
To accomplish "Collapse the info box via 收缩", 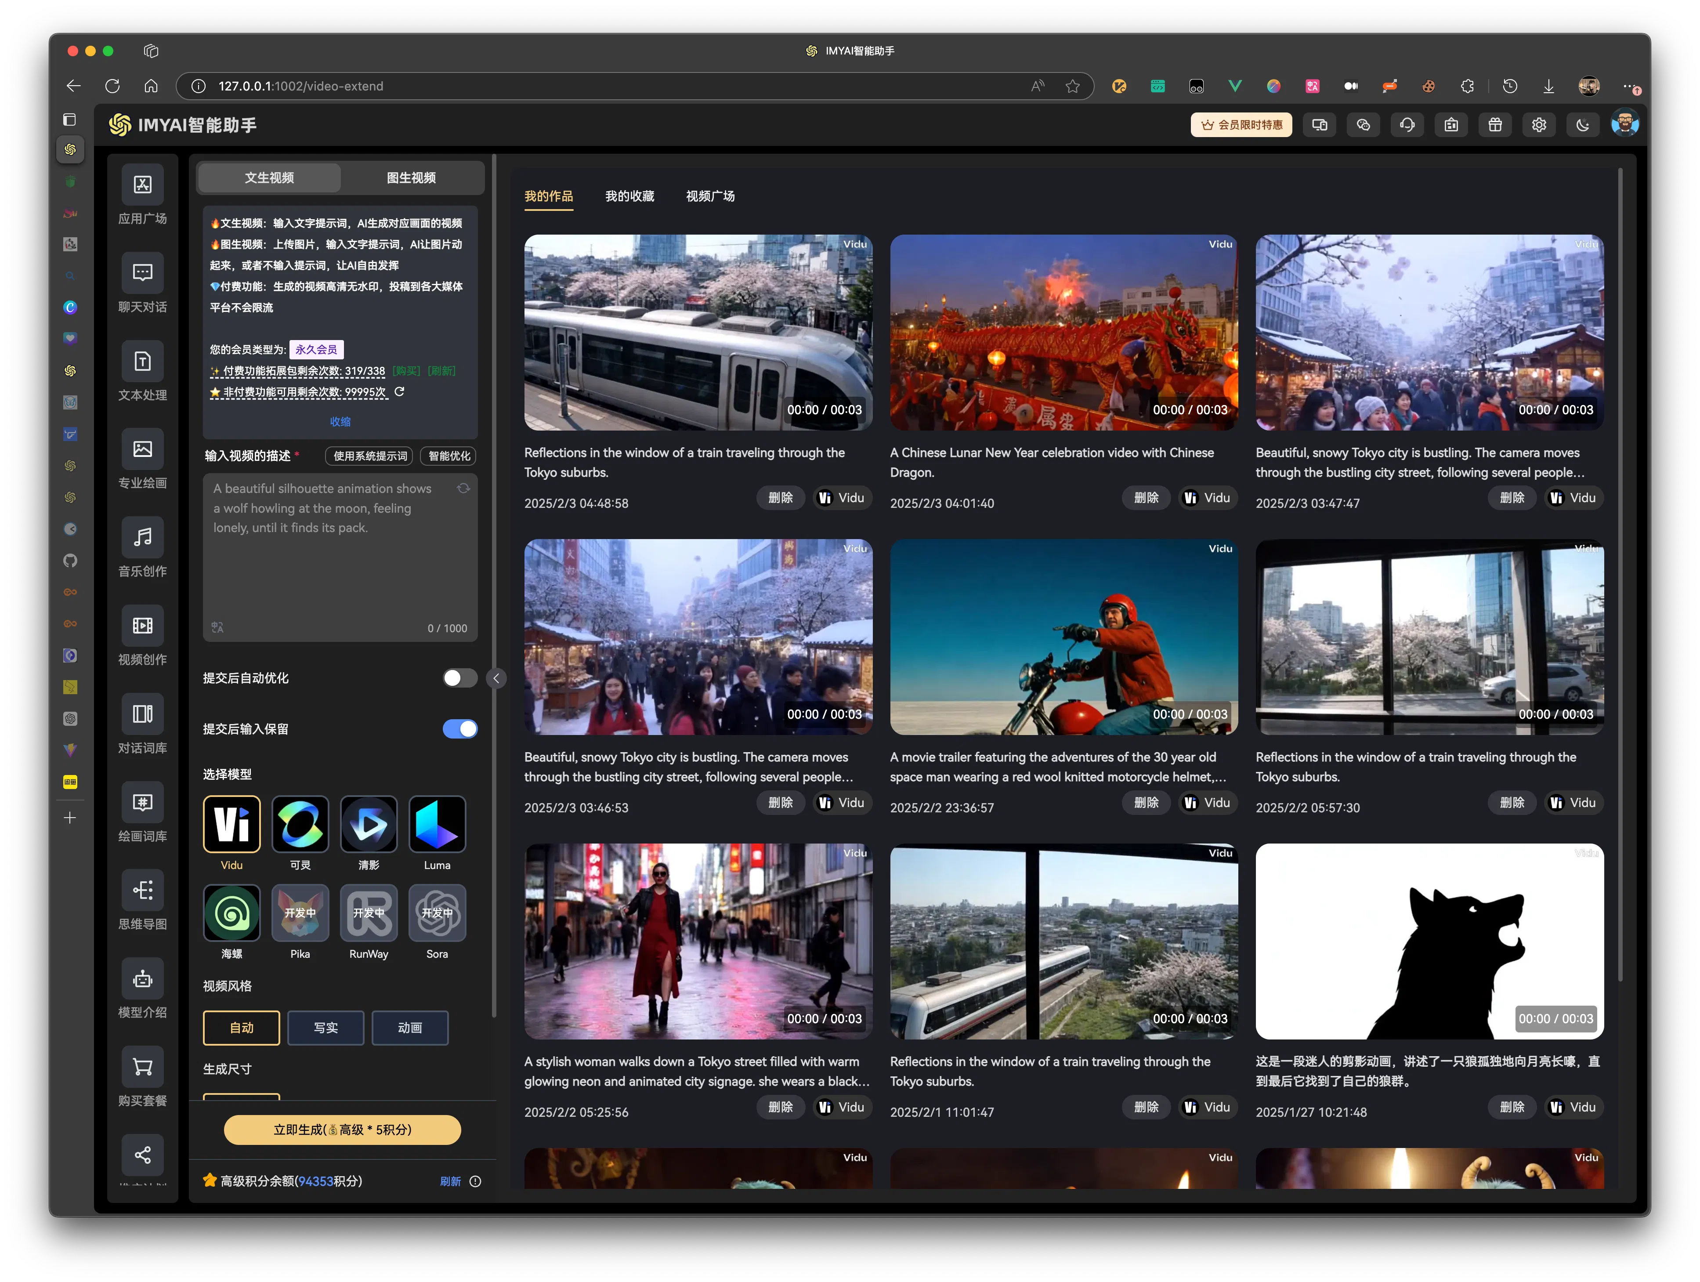I will coord(340,421).
